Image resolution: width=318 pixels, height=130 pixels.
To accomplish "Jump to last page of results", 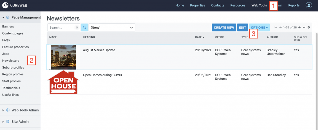I will (304, 27).
